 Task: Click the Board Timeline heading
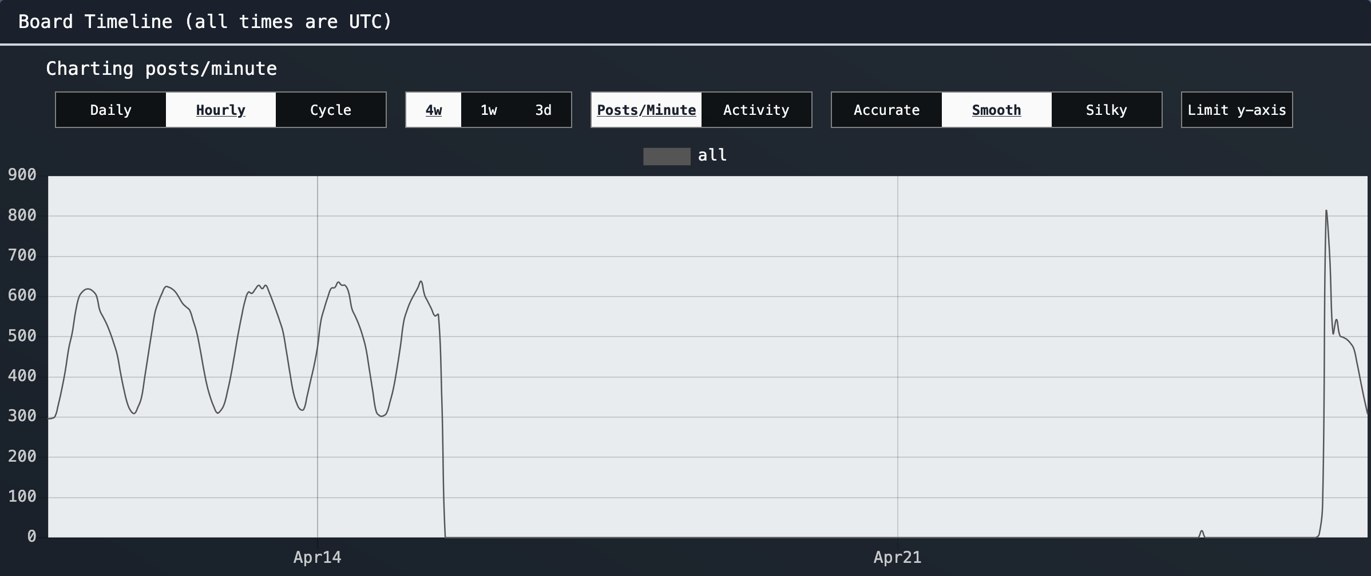point(205,22)
